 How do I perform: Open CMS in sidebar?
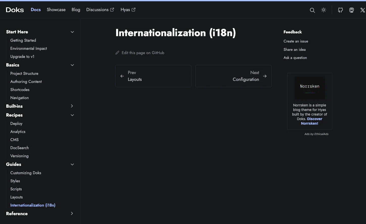pyautogui.click(x=14, y=140)
